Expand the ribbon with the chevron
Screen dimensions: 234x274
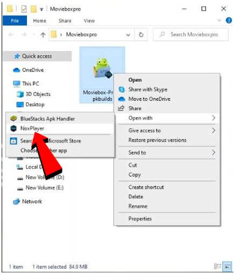click(219, 20)
